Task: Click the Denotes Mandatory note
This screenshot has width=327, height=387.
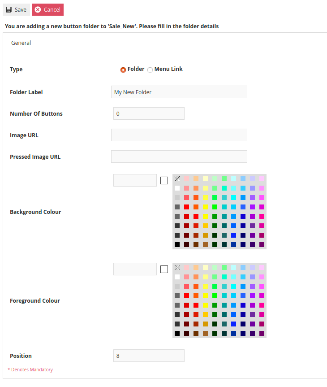Action: point(30,370)
